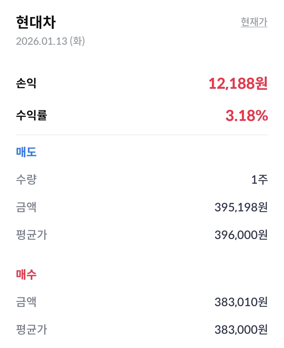
Task: Select the return rate 3.18%
Action: click(x=246, y=116)
